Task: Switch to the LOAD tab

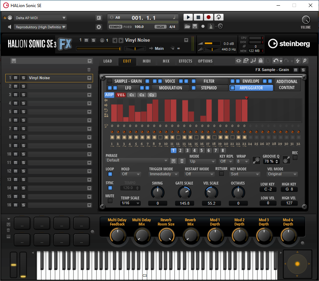Action: [x=108, y=61]
